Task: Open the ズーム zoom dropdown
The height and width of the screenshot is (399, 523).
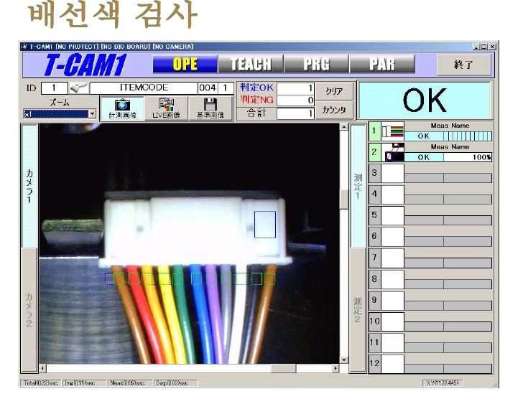Action: [92, 114]
